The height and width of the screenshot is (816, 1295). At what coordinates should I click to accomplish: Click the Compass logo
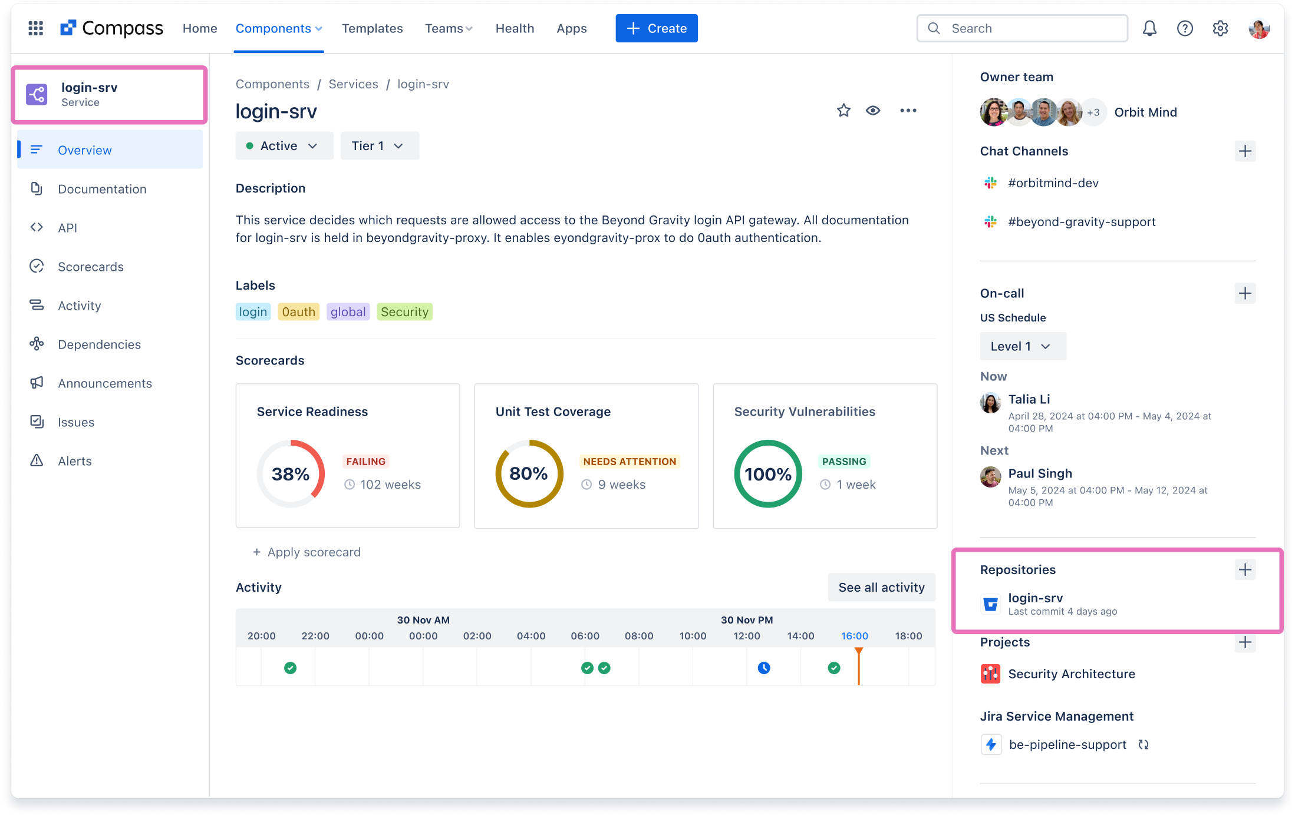tap(111, 28)
